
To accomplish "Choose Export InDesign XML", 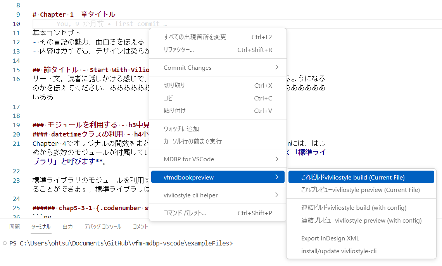I will tap(361, 238).
